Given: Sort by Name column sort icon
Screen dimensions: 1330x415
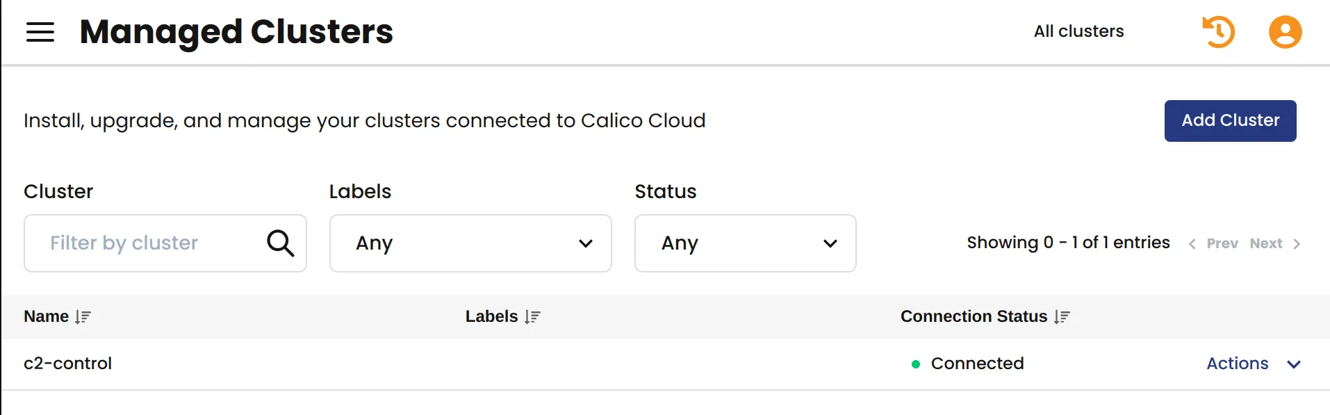Looking at the screenshot, I should click(83, 317).
